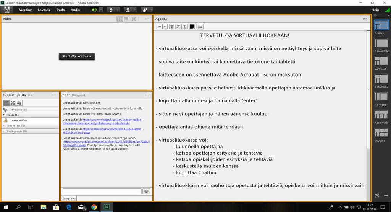Open the black text color swatch
The image size is (391, 212).
coord(192,27)
